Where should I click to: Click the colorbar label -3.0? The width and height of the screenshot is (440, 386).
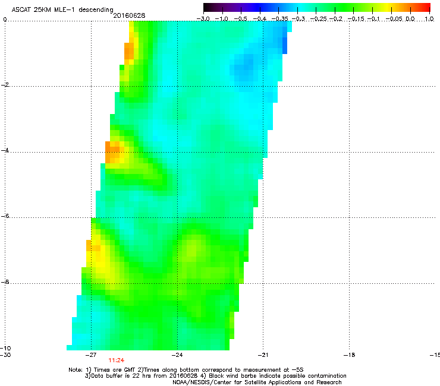(203, 19)
